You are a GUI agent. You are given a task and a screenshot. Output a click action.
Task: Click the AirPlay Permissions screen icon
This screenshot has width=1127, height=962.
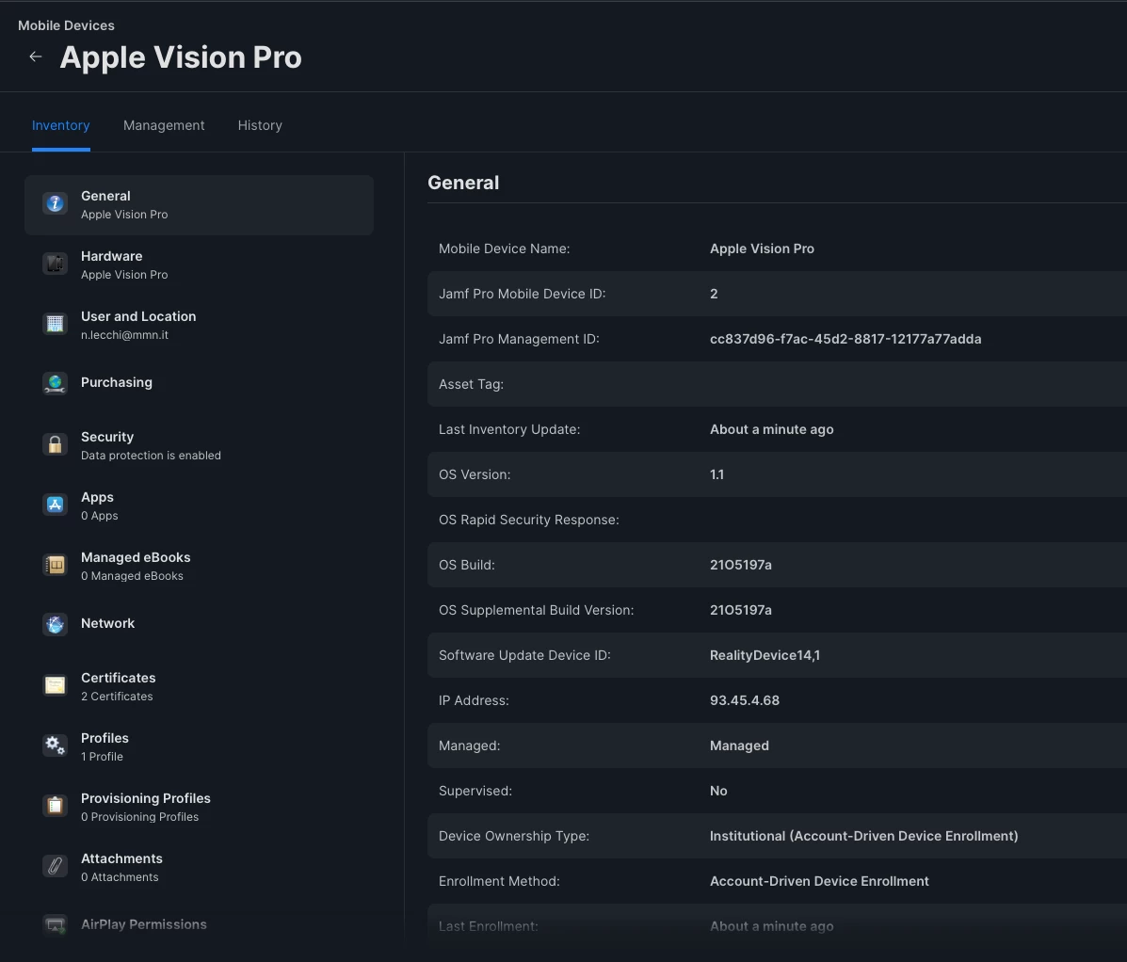click(x=56, y=924)
